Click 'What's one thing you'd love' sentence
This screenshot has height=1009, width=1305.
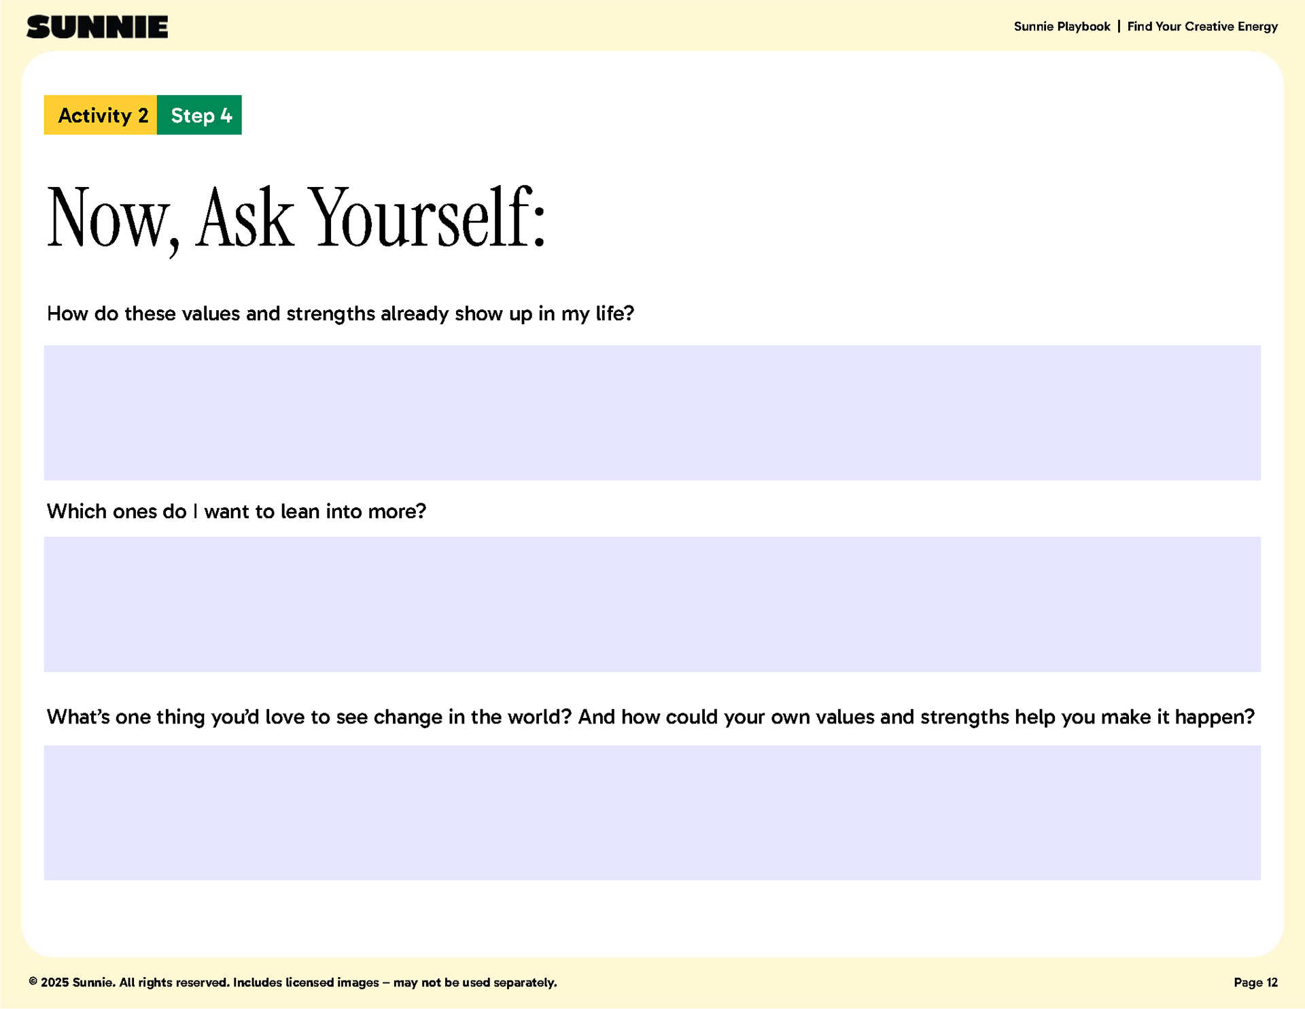point(309,717)
